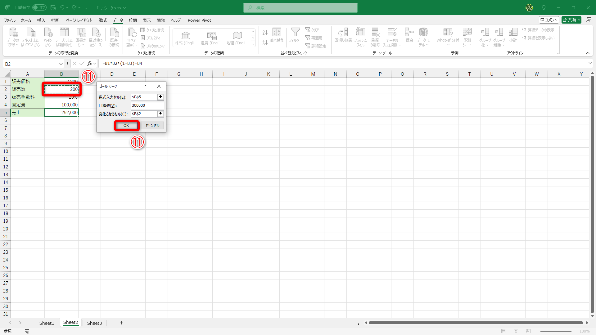Toggle the AutoSave switch
The image size is (596, 335).
click(x=39, y=7)
